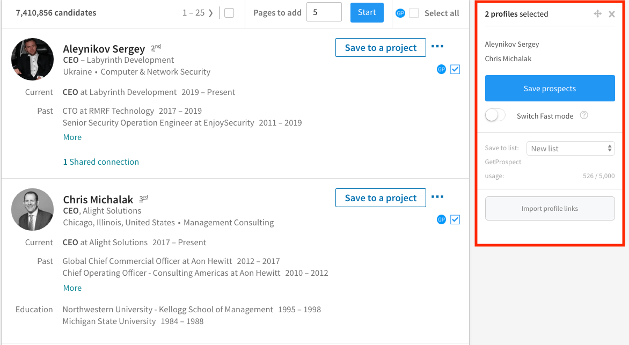Tick the Select all checkbox
This screenshot has width=629, height=345.
[x=414, y=13]
